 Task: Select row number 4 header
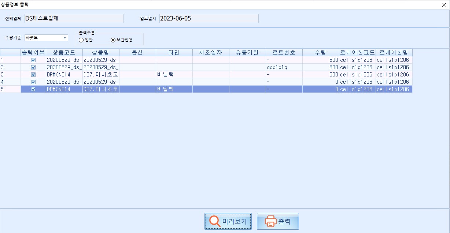(10, 82)
